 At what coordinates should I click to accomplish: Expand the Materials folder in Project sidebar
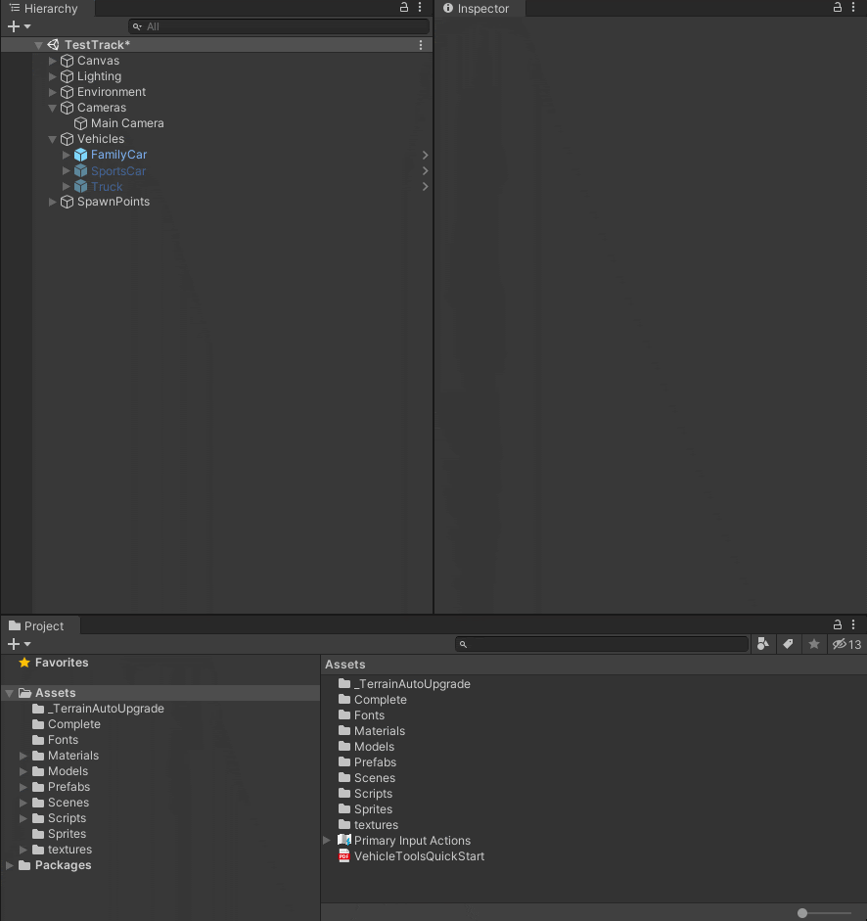21,755
